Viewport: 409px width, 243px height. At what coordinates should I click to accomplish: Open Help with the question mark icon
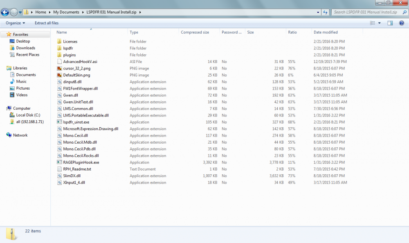pos(402,23)
